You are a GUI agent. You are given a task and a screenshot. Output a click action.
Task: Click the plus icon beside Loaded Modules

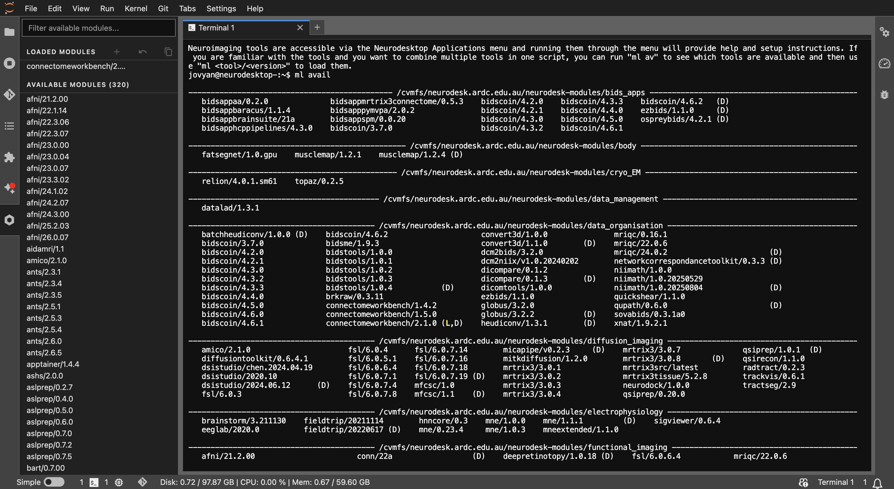tap(116, 52)
